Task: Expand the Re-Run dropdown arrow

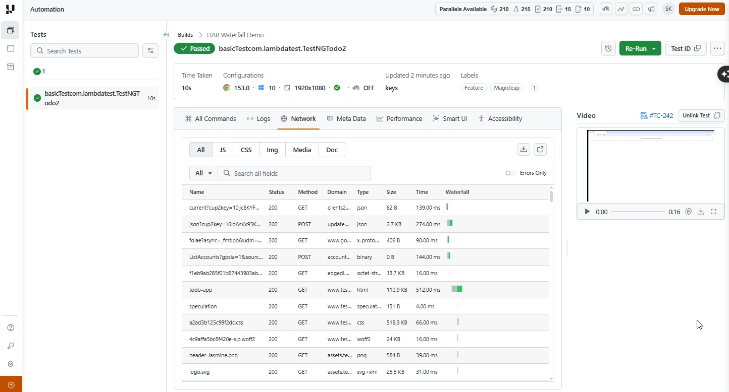Action: click(x=654, y=48)
